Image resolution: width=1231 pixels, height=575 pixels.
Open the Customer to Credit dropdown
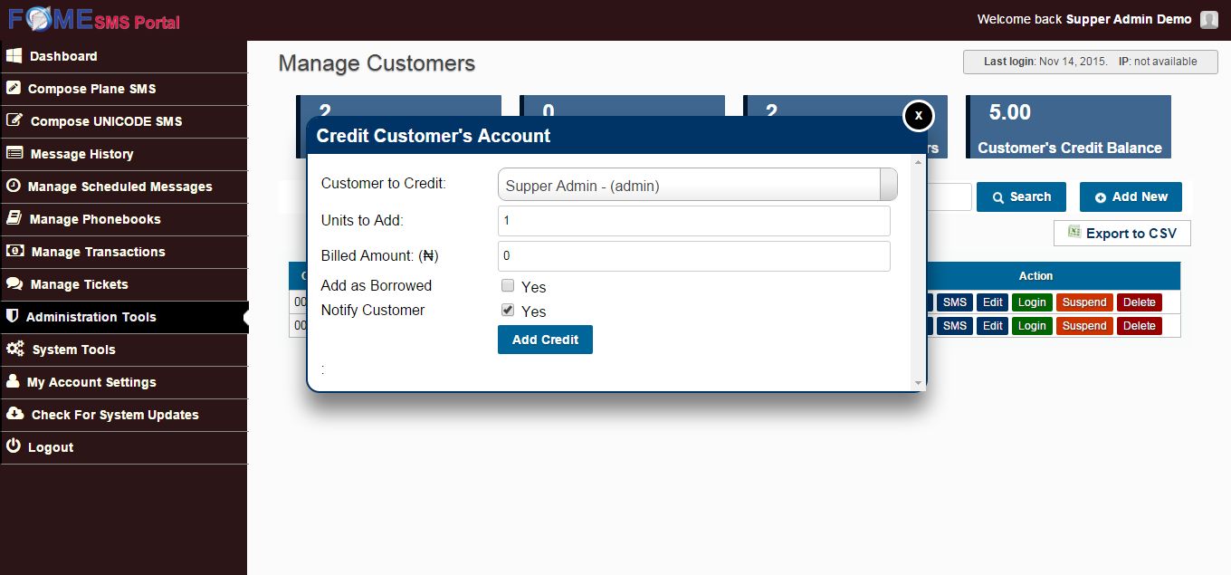pyautogui.click(x=697, y=186)
